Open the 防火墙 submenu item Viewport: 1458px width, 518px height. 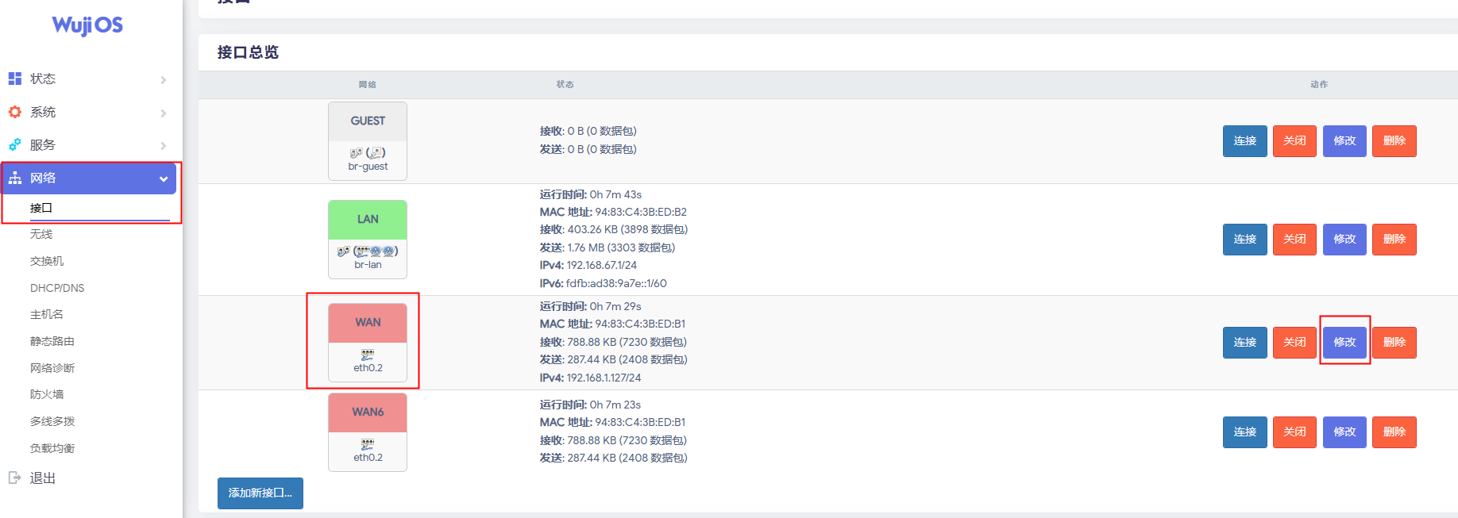[x=47, y=394]
